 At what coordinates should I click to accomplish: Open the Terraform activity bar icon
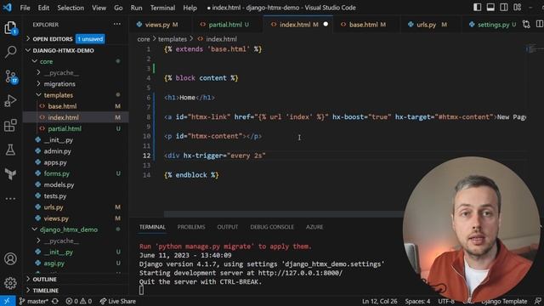tap(10, 173)
